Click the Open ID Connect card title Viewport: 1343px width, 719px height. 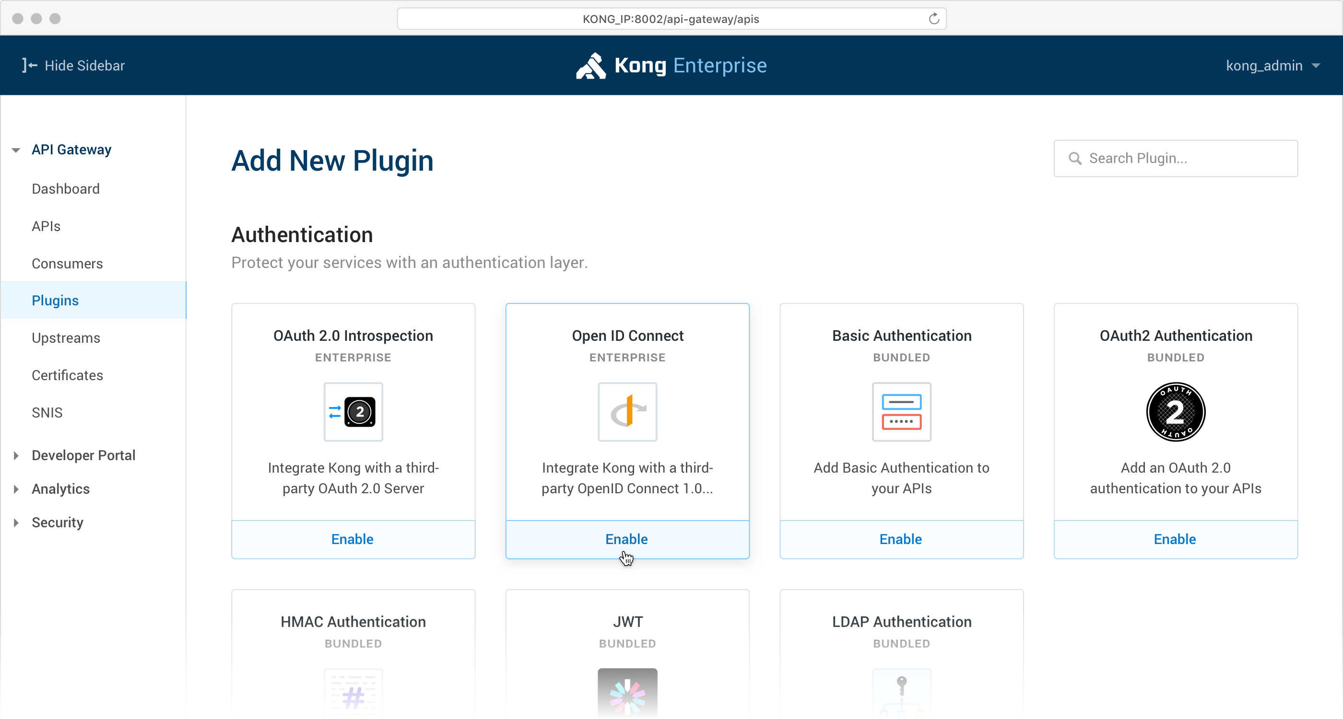[x=627, y=336]
